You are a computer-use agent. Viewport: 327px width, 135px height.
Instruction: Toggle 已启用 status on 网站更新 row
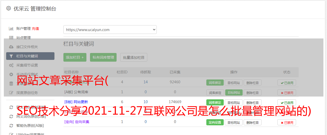287,103
